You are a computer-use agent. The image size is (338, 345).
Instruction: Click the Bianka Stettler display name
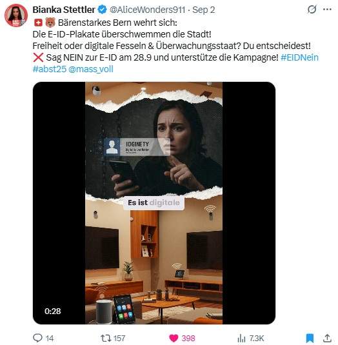[x=64, y=10]
